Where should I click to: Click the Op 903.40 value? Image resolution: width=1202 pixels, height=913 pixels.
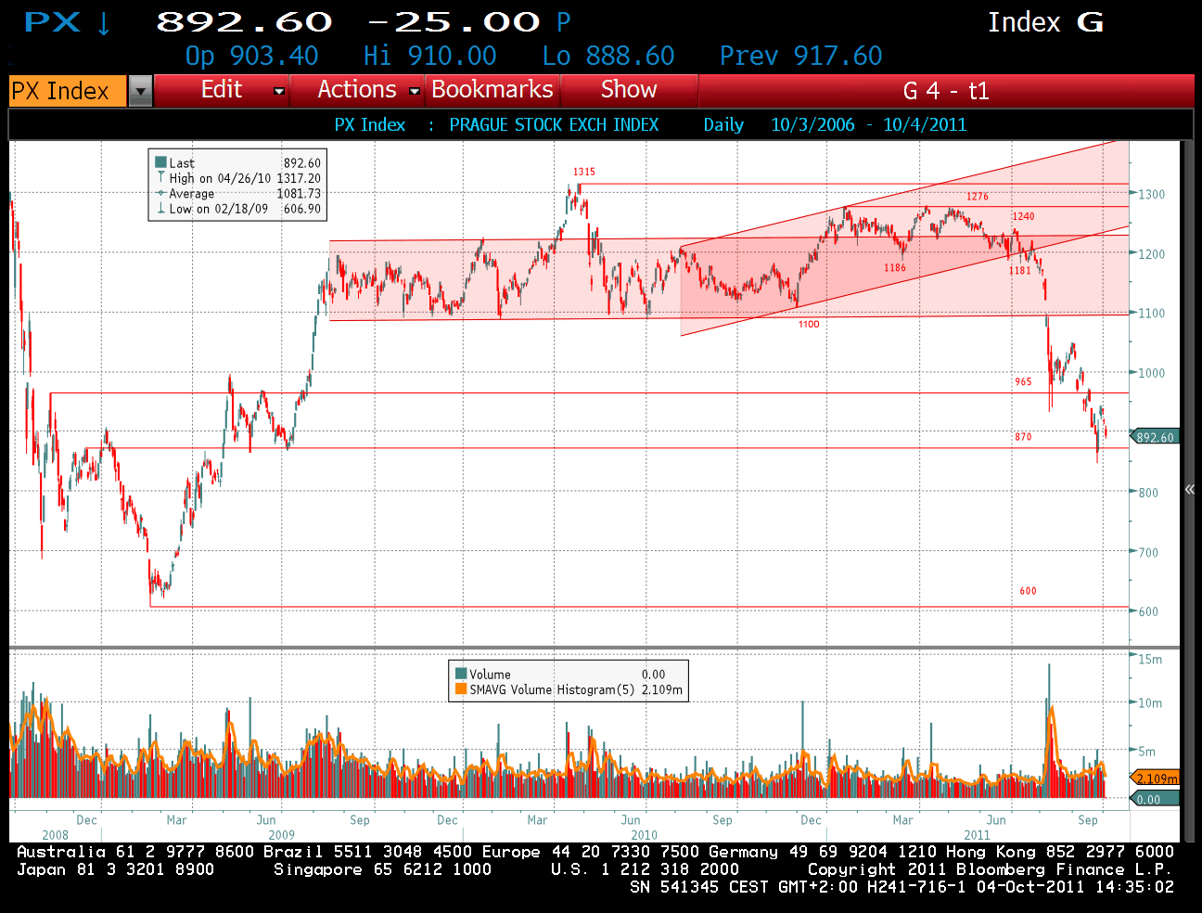pyautogui.click(x=252, y=56)
